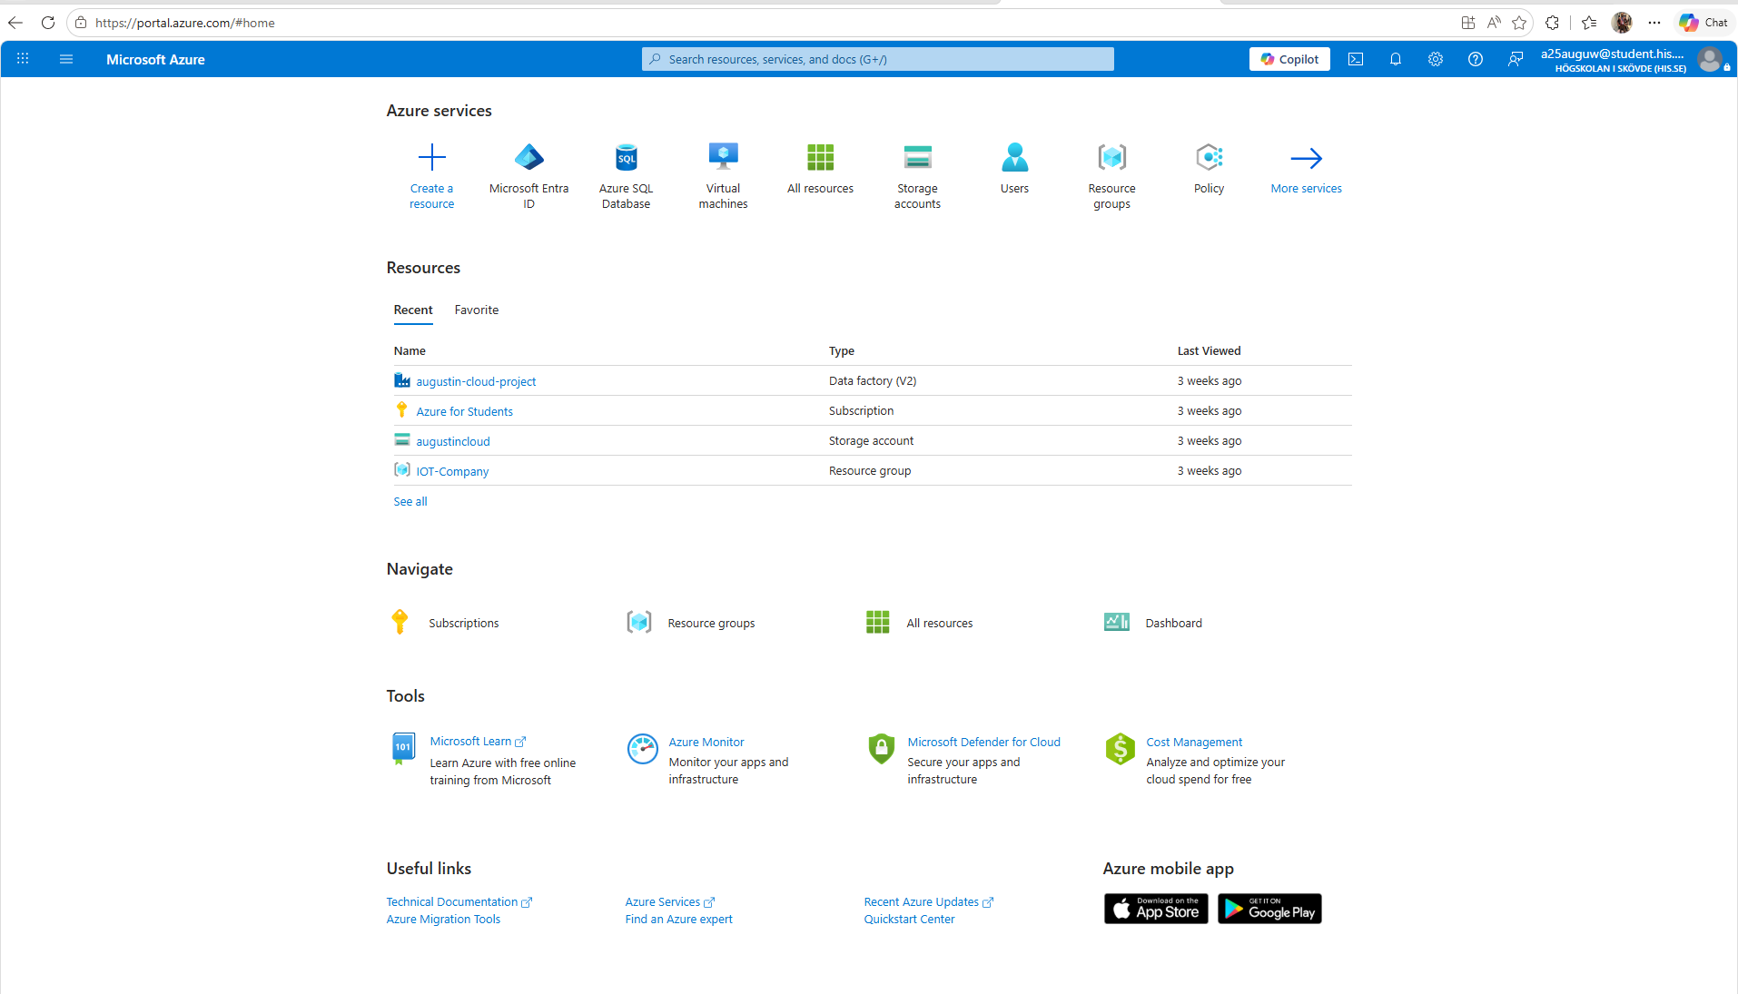
Task: Switch to the Recent resources tab
Action: [413, 310]
